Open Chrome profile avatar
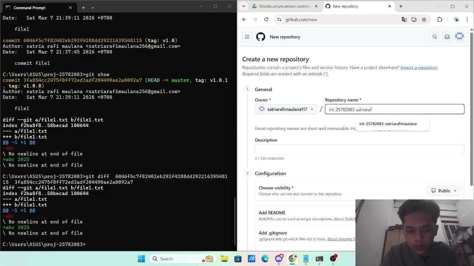This screenshot has height=266, width=474. pyautogui.click(x=457, y=20)
